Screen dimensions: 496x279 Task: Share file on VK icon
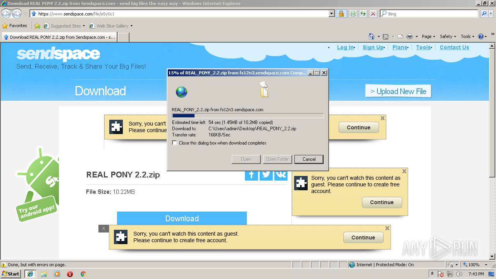point(281,175)
